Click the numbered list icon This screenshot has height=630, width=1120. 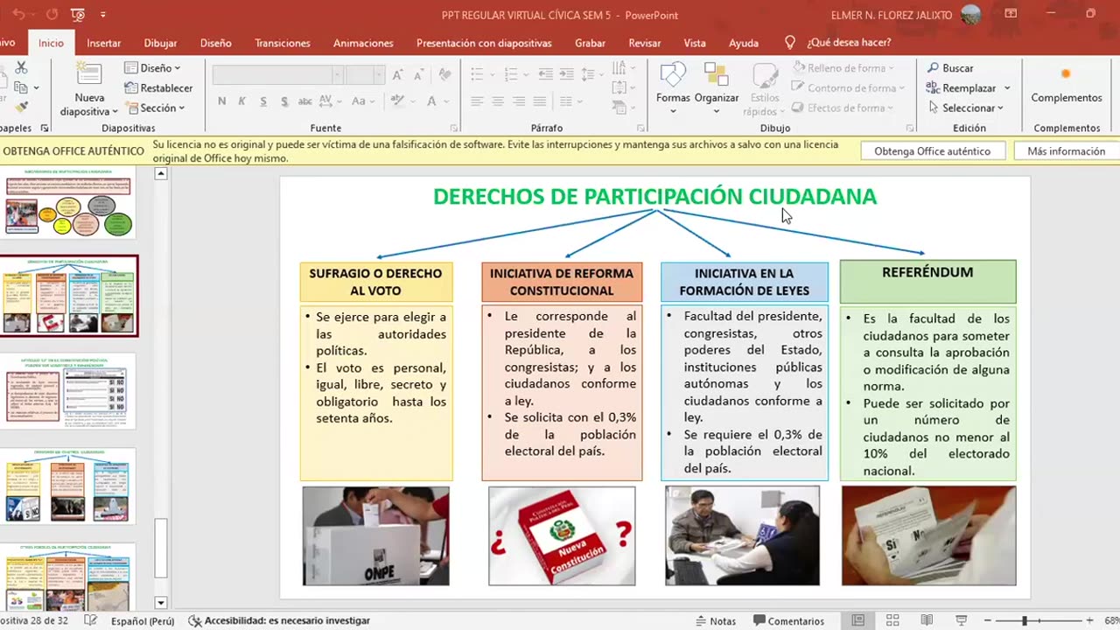[x=511, y=75]
